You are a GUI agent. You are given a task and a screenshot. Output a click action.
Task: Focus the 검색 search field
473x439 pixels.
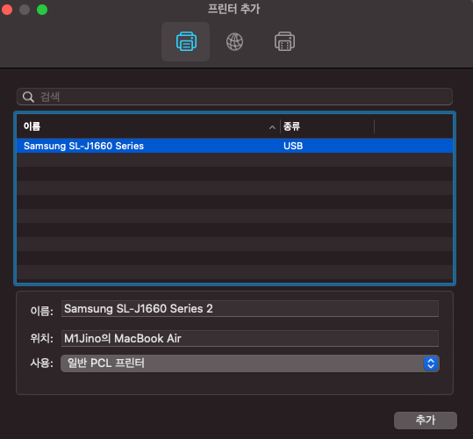click(234, 97)
